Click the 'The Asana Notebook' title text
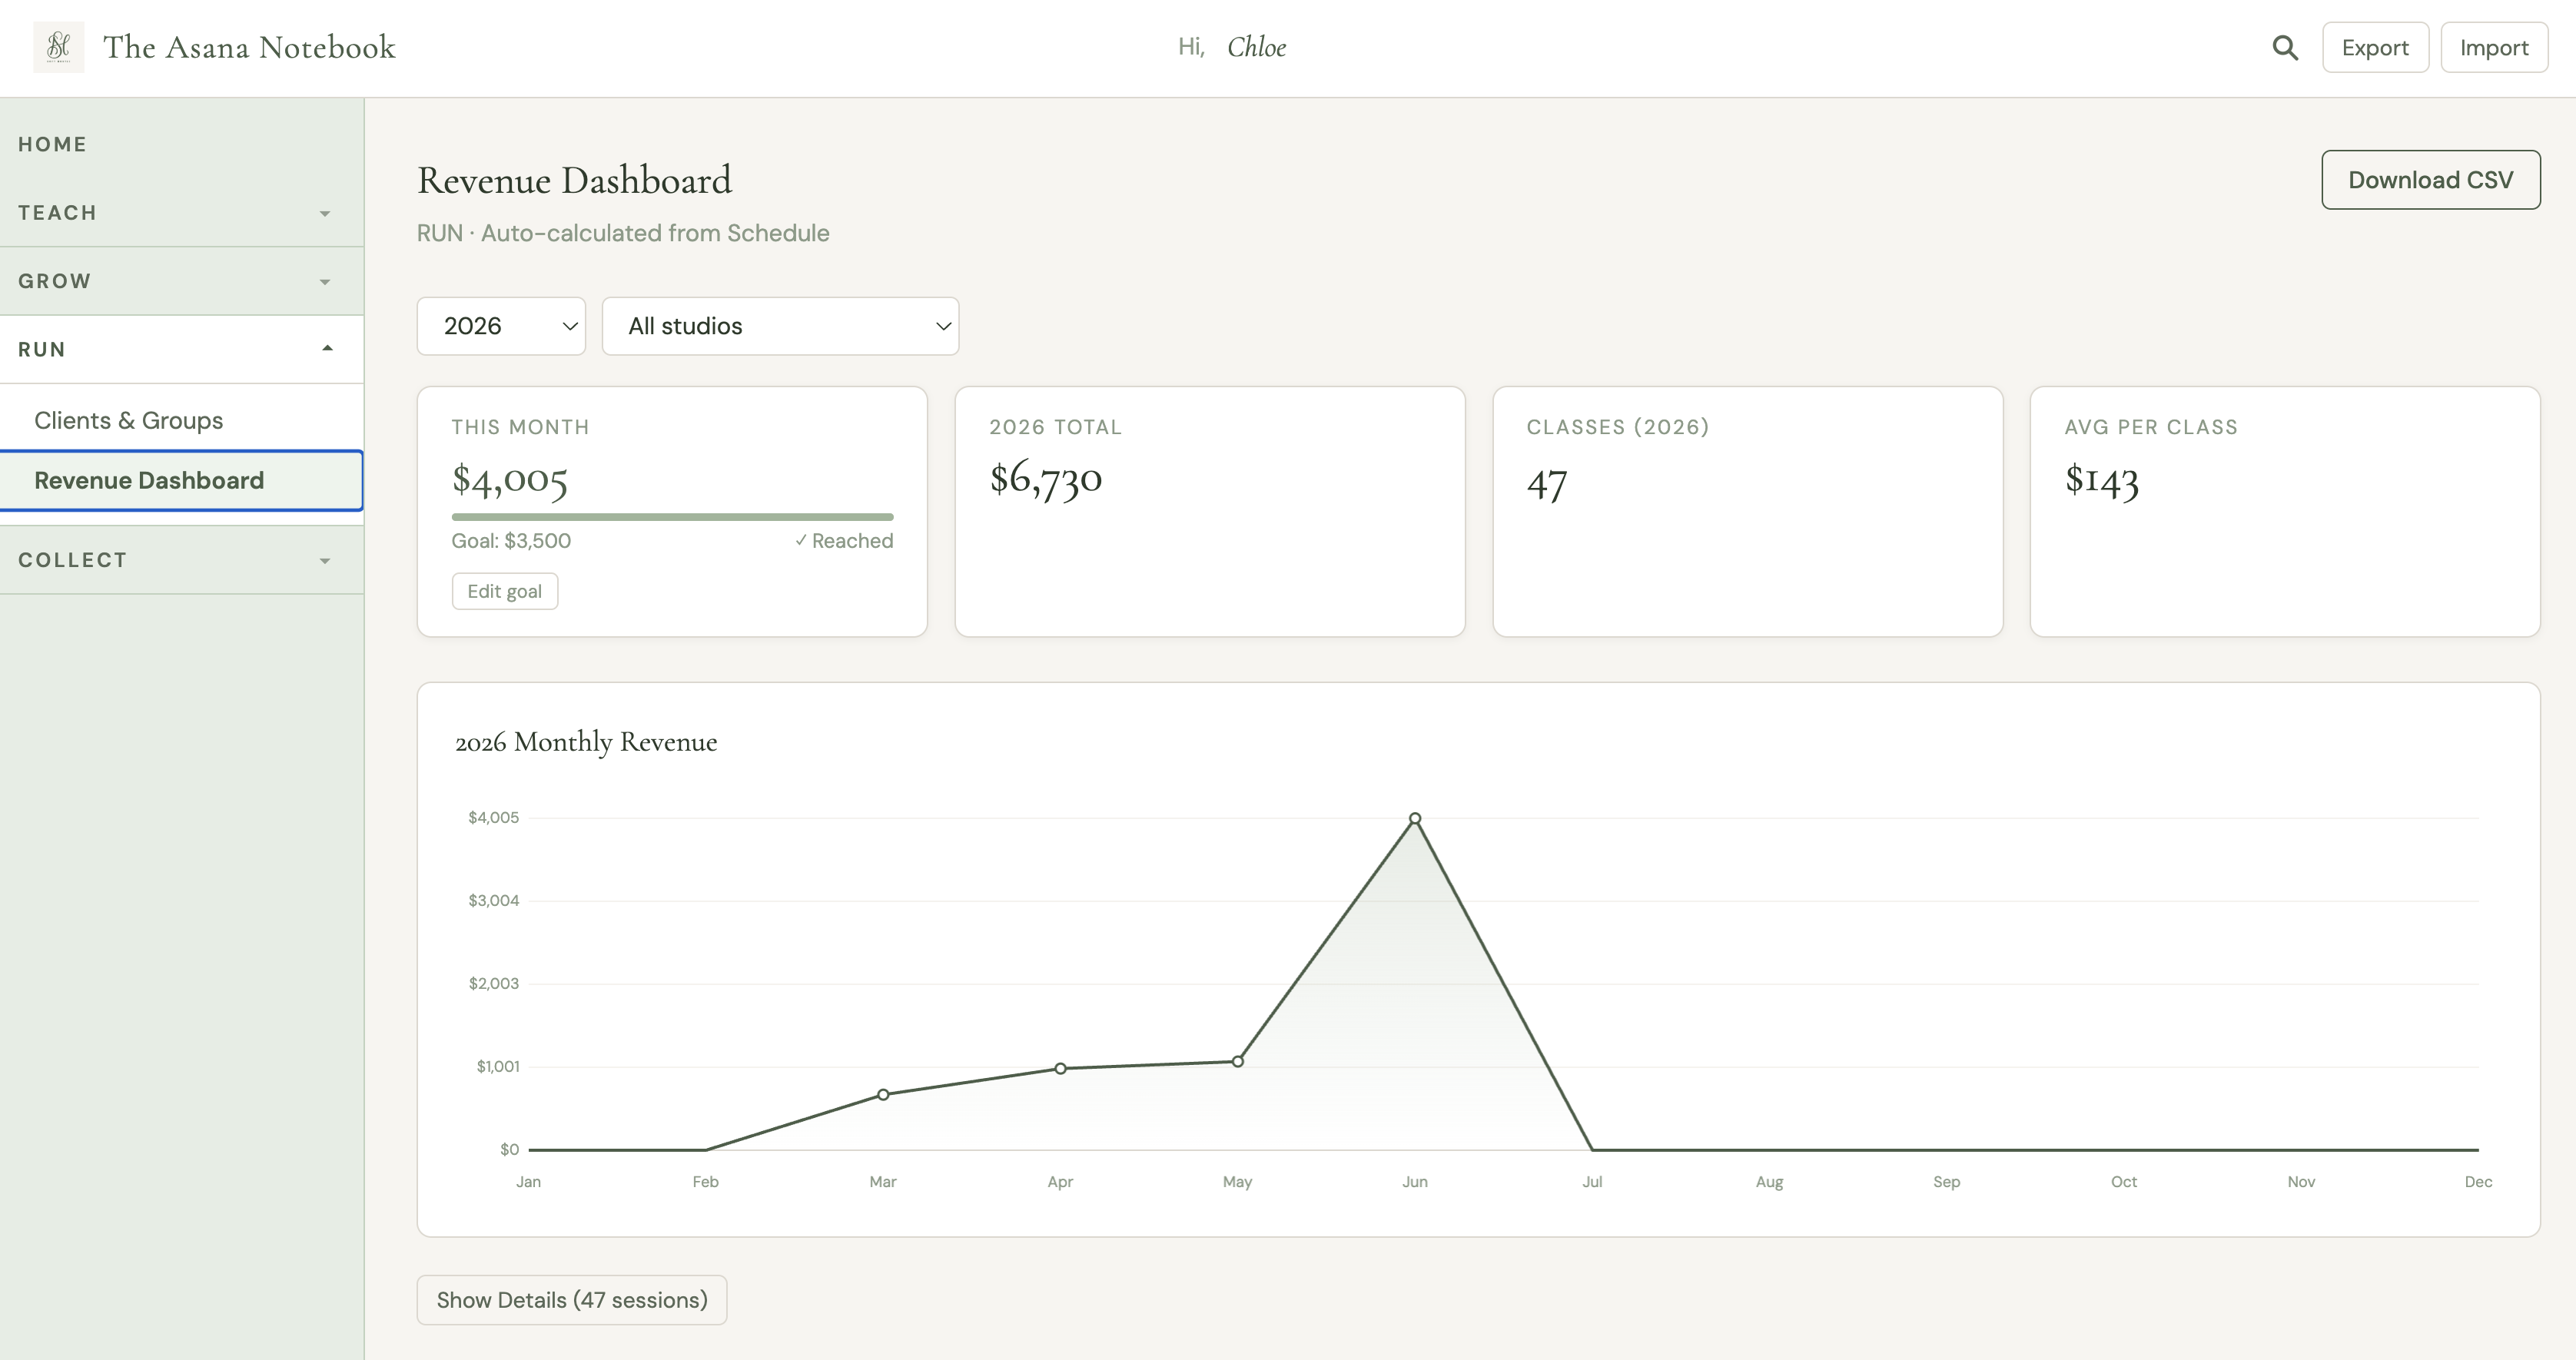This screenshot has width=2576, height=1360. point(250,47)
